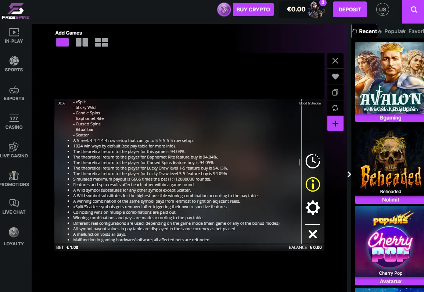Click the 'Add Games' heading
The height and width of the screenshot is (292, 424).
coord(69,33)
